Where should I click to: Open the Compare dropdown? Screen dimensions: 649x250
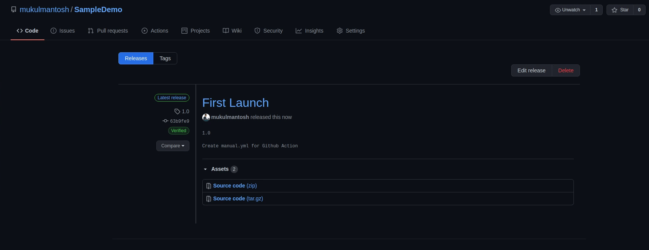173,146
